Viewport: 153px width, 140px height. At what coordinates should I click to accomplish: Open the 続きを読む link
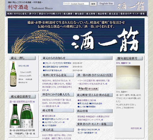click(136, 128)
